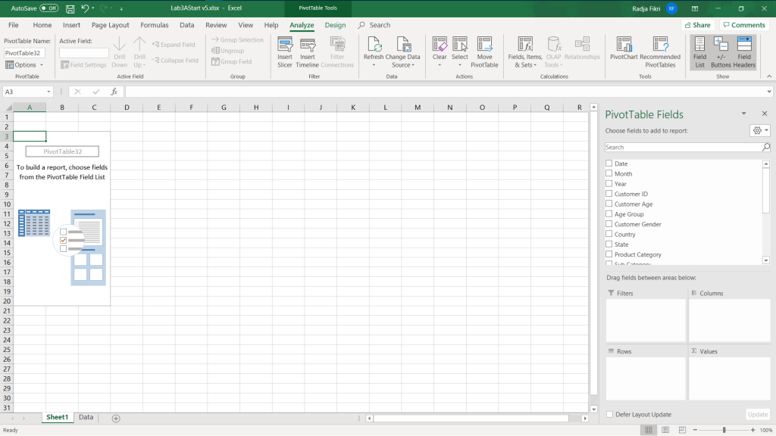
Task: Click the Recommended PivotTables icon
Action: tap(660, 47)
